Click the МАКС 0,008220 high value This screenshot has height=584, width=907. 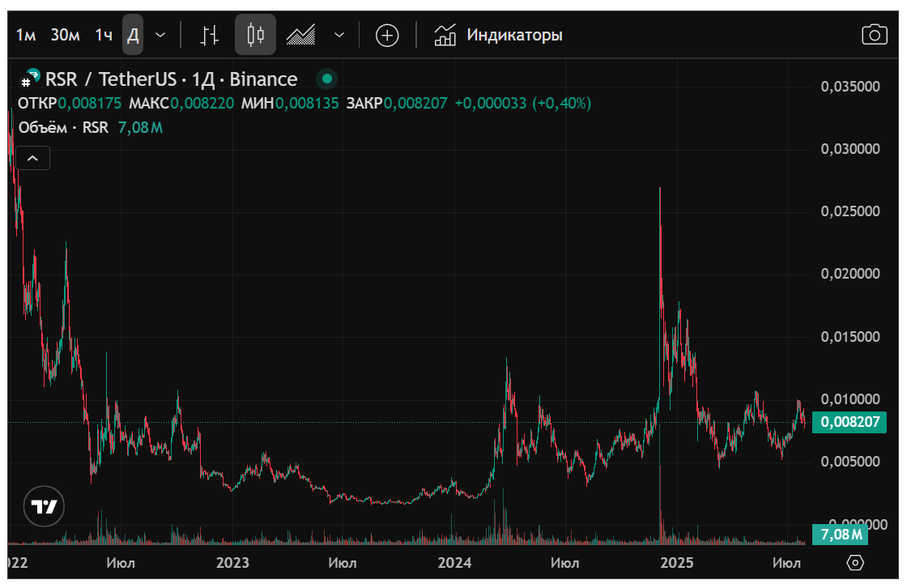click(181, 104)
